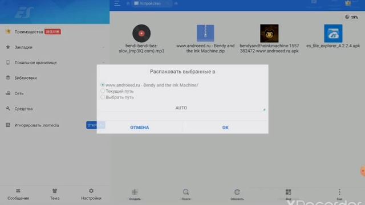Expand the Закладки chevron arrow

[x=103, y=47]
